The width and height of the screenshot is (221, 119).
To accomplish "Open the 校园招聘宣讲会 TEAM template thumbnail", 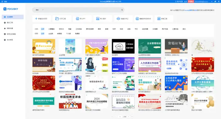I will (x=70, y=101).
